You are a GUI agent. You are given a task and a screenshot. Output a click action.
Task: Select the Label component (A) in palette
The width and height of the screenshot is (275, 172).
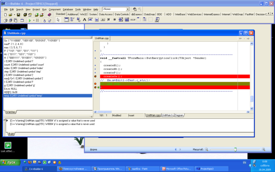point(85,20)
